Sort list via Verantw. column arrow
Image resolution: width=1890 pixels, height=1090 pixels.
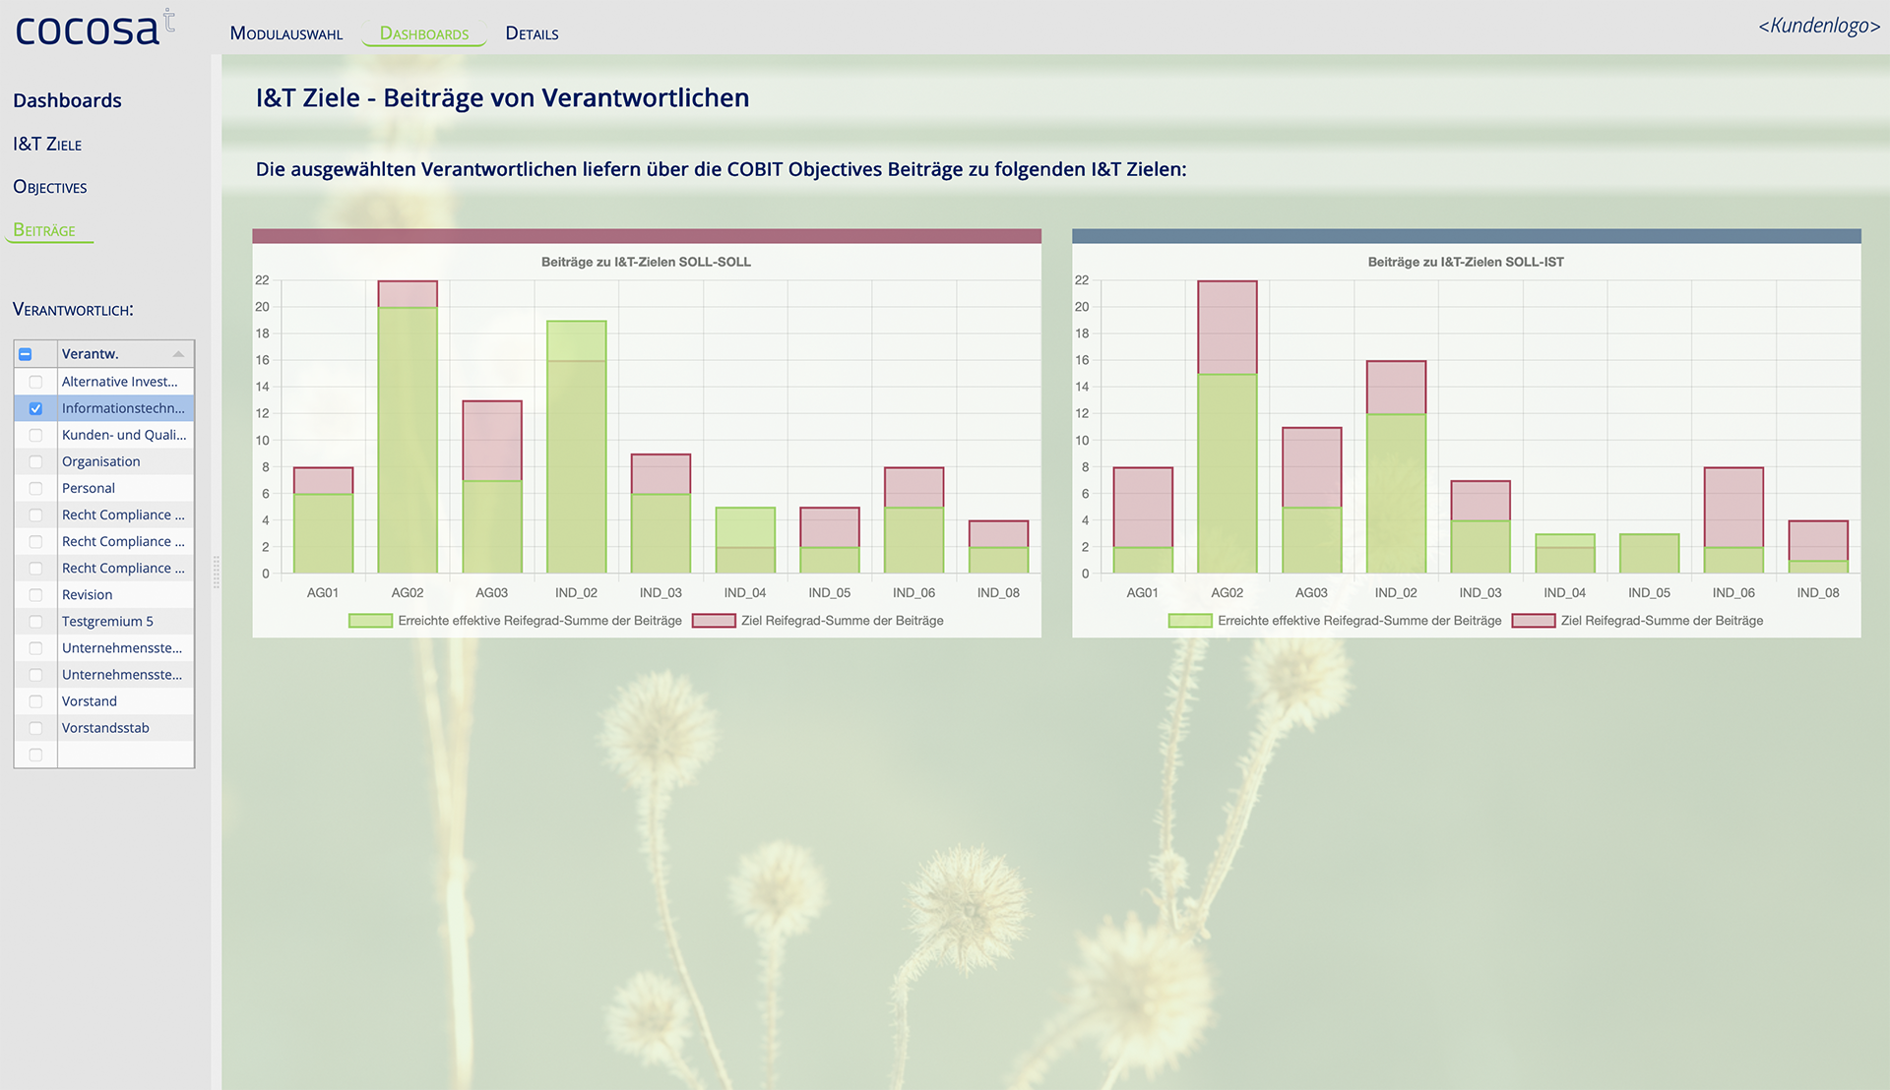[x=178, y=354]
